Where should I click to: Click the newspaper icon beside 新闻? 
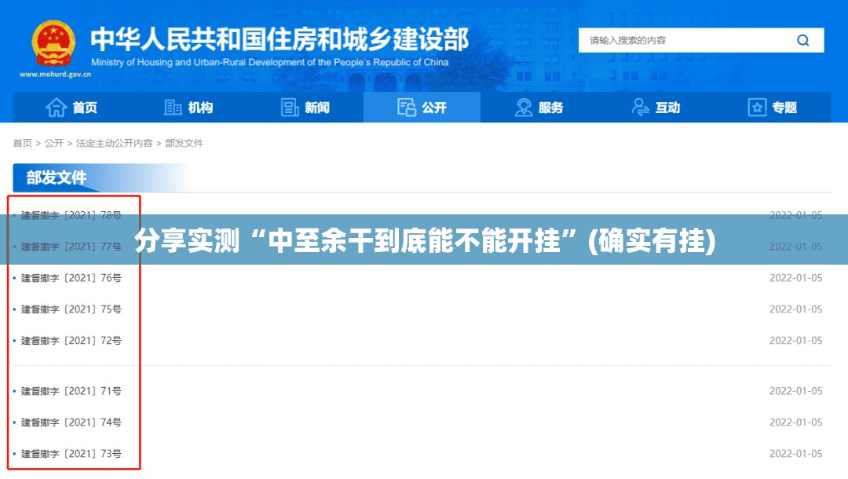pyautogui.click(x=290, y=108)
